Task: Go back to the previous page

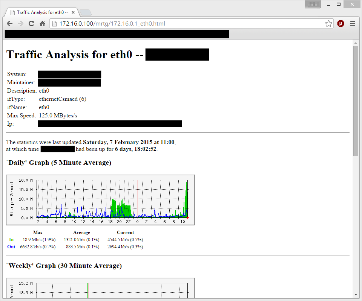Action: point(10,23)
